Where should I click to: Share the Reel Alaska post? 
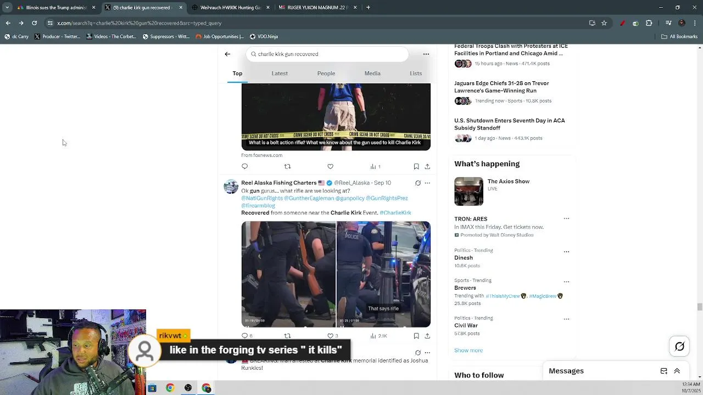click(x=427, y=335)
